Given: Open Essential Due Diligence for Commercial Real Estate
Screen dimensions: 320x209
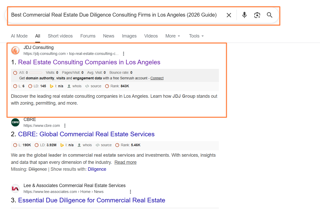Looking at the screenshot, I should (92, 200).
